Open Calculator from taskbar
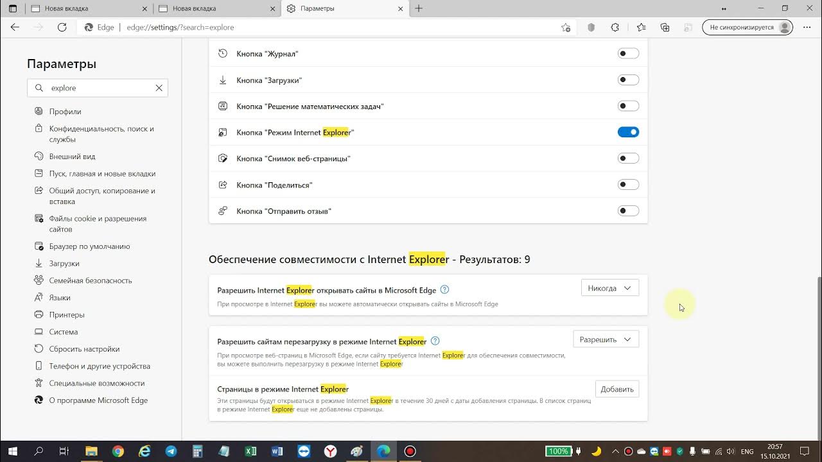 (x=198, y=451)
